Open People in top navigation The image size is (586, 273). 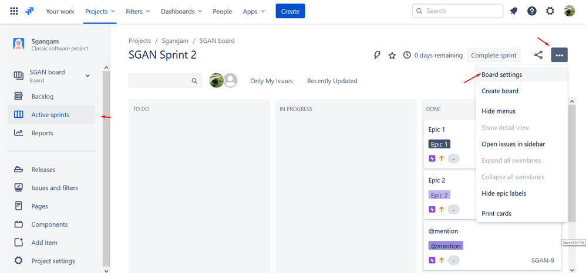223,12
